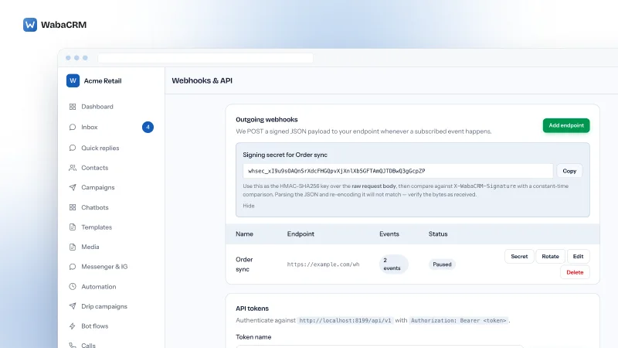This screenshot has width=618, height=348.
Task: Click the Inbox unread badge 4
Action: point(148,127)
